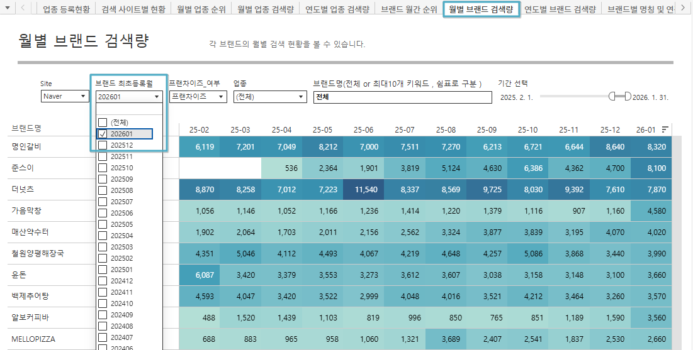Click the left handle of the period slider
Image resolution: width=693 pixels, height=350 pixels.
(612, 96)
